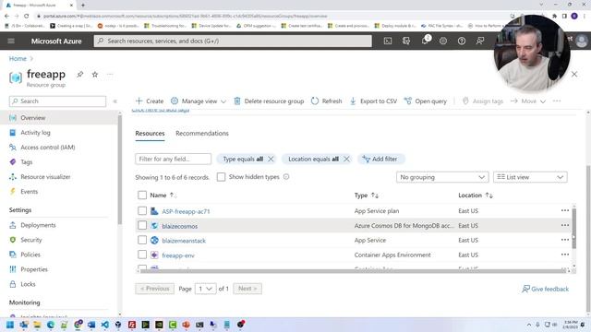
Task: Click Delete resource group
Action: (x=269, y=101)
